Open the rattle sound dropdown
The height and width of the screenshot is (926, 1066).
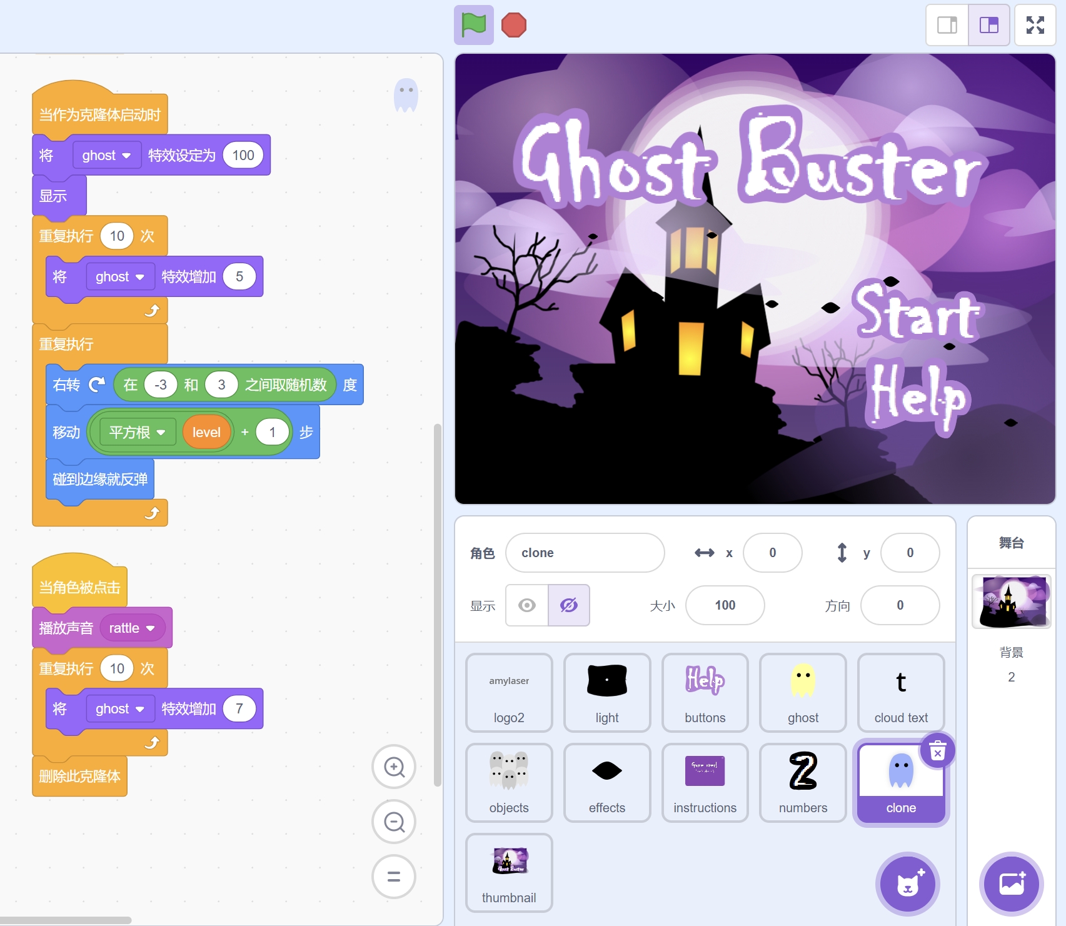[132, 628]
